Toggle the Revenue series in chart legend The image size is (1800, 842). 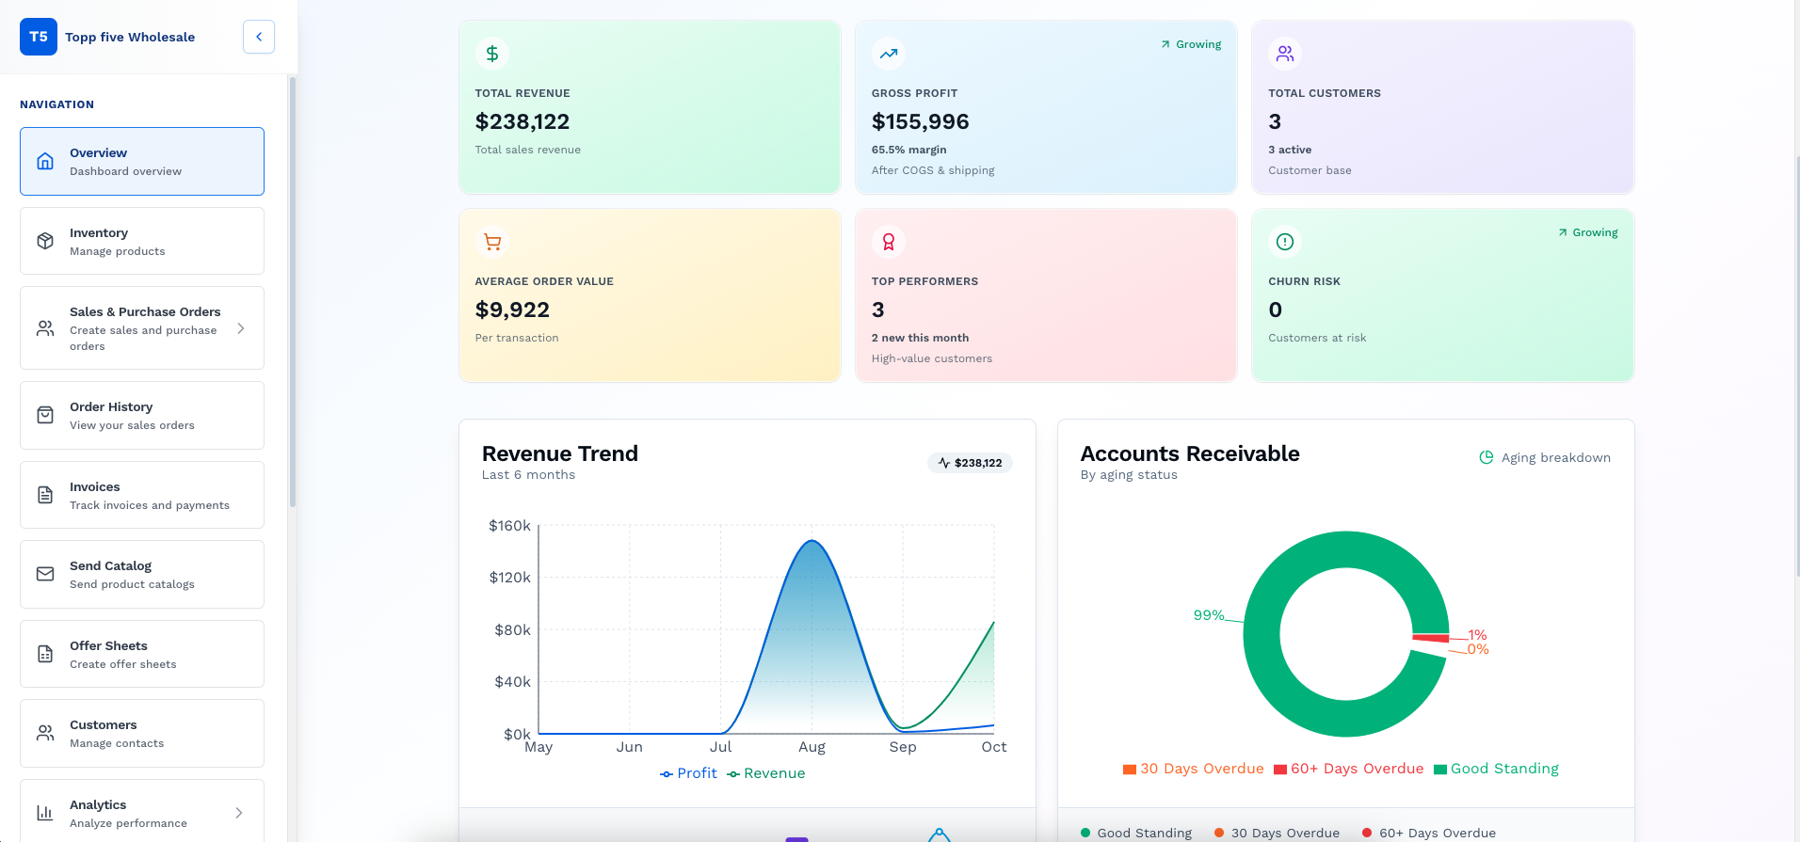[766, 773]
